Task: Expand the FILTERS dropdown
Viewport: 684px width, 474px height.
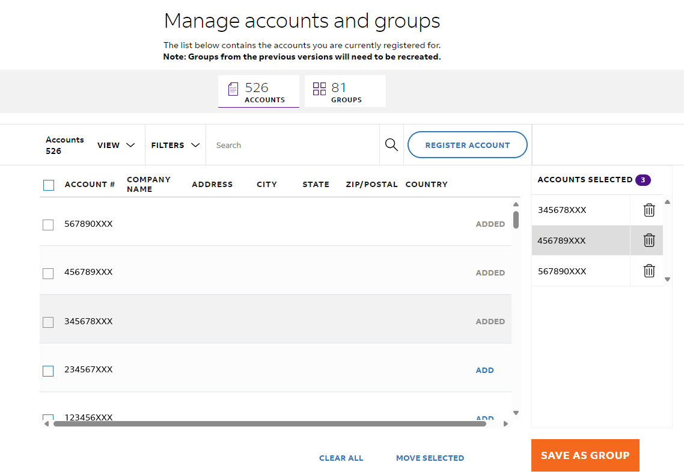Action: [176, 145]
